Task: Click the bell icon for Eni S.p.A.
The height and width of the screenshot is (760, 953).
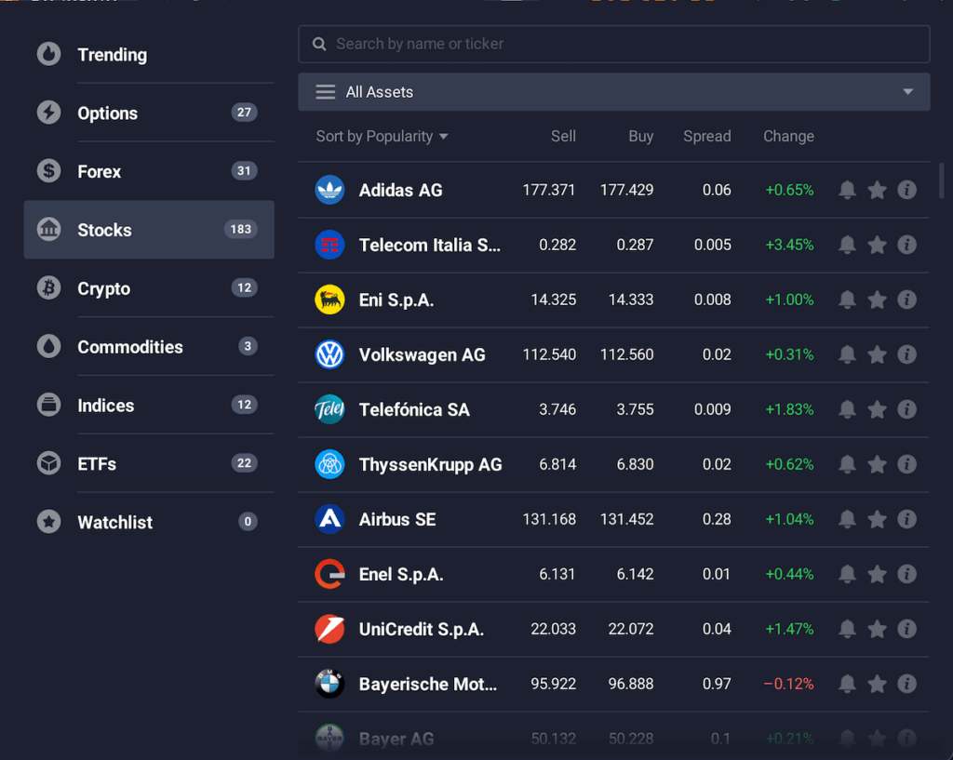Action: coord(847,300)
